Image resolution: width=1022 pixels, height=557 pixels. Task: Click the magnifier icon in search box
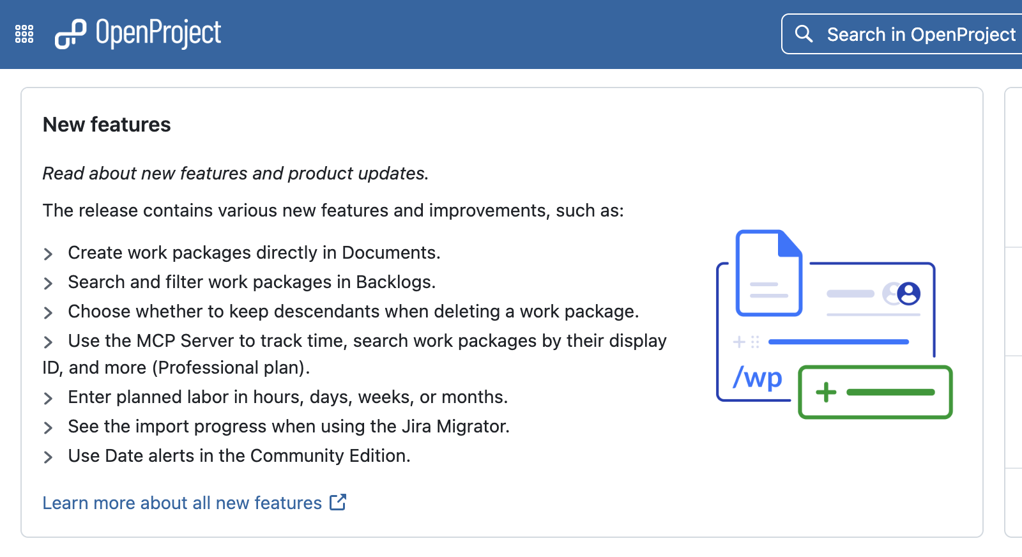804,34
